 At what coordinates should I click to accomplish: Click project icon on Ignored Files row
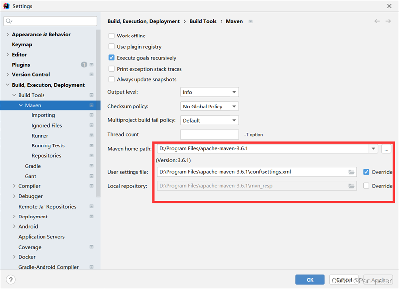[x=91, y=125]
